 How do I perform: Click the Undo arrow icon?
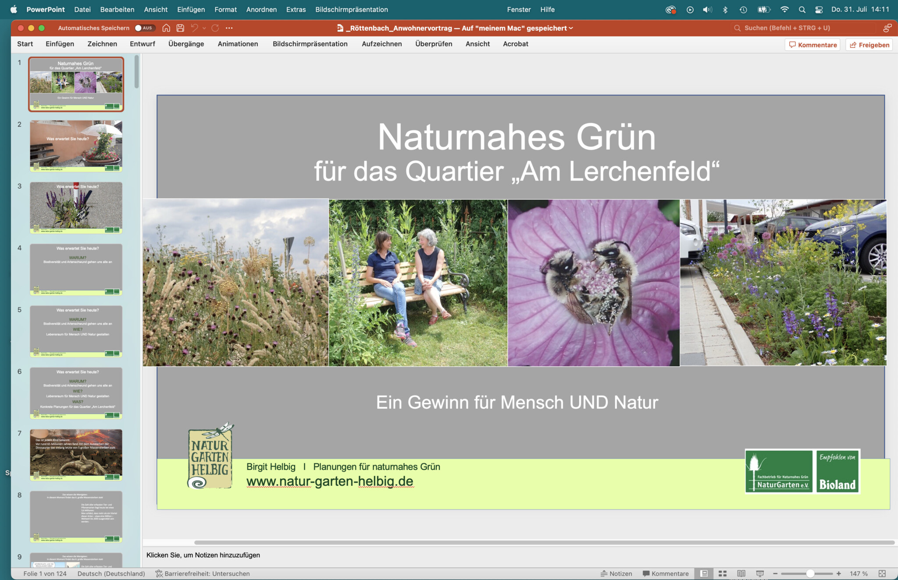[194, 28]
